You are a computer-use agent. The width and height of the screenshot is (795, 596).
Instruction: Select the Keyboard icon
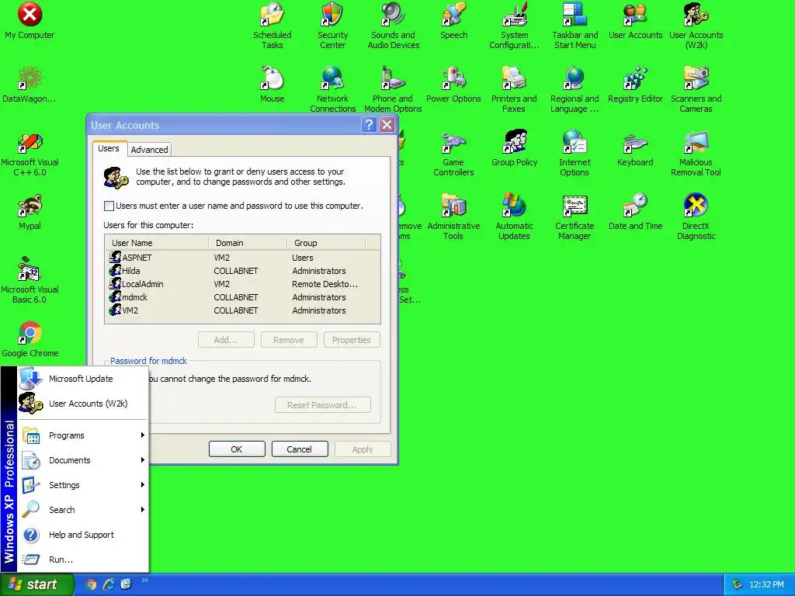tap(635, 148)
